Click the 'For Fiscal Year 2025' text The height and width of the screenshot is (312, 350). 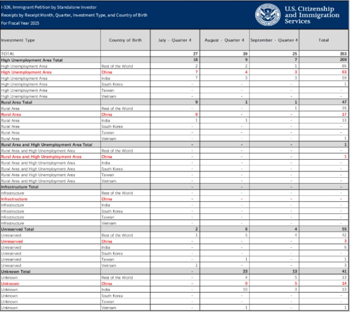pyautogui.click(x=19, y=23)
